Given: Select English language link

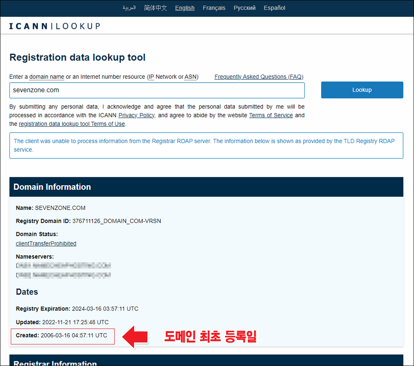Looking at the screenshot, I should point(185,8).
